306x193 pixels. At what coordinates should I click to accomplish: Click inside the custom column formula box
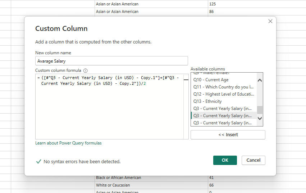(x=111, y=111)
